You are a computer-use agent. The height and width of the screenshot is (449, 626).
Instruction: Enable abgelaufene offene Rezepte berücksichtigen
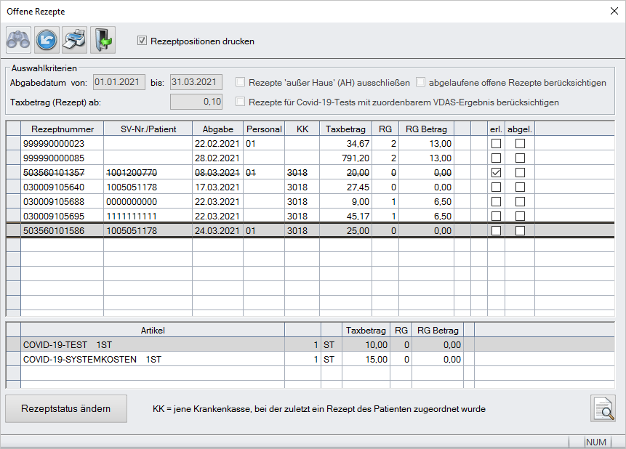coord(420,83)
